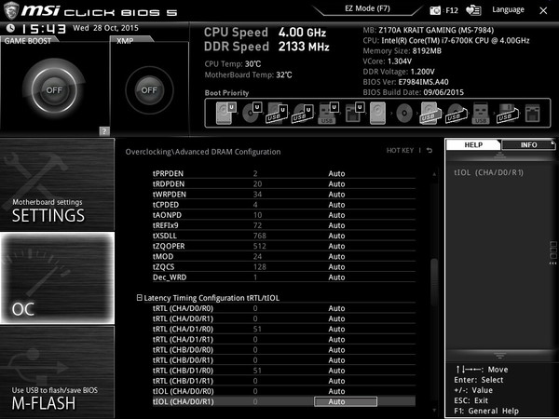Select the tRTL (CHA/D0/R1) row

pyautogui.click(x=284, y=318)
